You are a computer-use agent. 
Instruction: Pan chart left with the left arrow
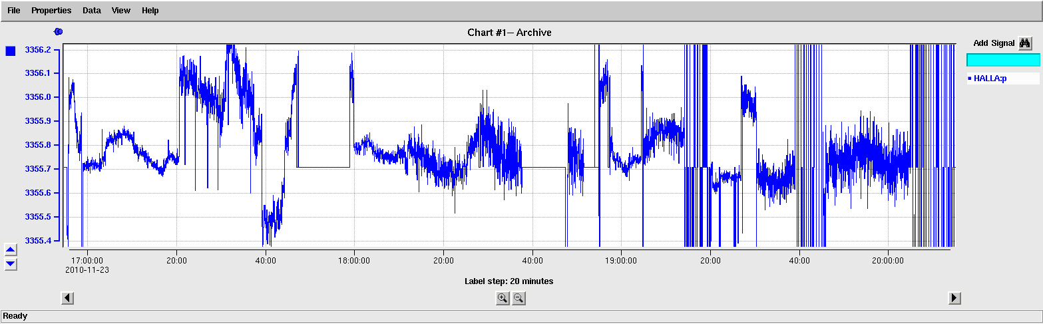pos(67,298)
